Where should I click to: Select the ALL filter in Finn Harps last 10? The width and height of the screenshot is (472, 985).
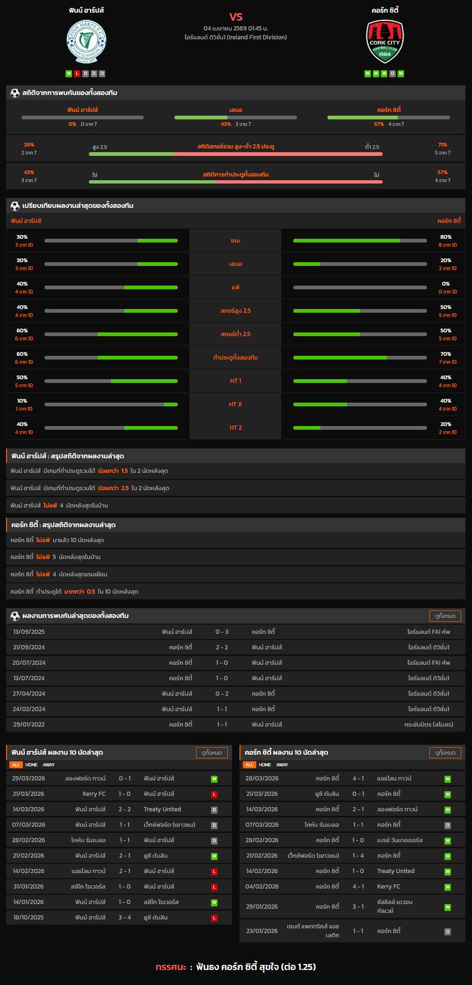tap(16, 765)
